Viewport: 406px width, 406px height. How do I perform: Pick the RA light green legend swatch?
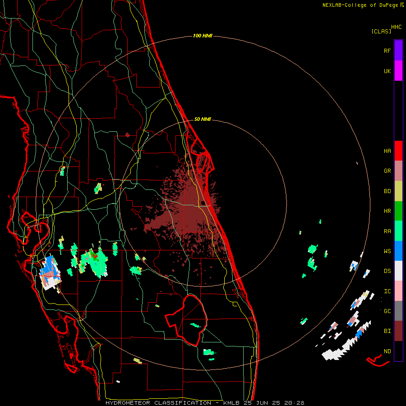[x=398, y=231]
